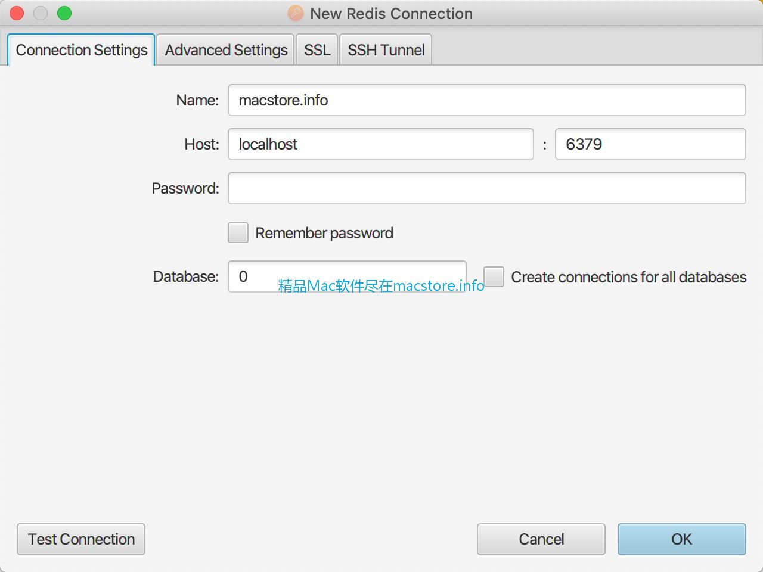The height and width of the screenshot is (572, 763).
Task: Enable the Remember password checkbox
Action: [238, 232]
